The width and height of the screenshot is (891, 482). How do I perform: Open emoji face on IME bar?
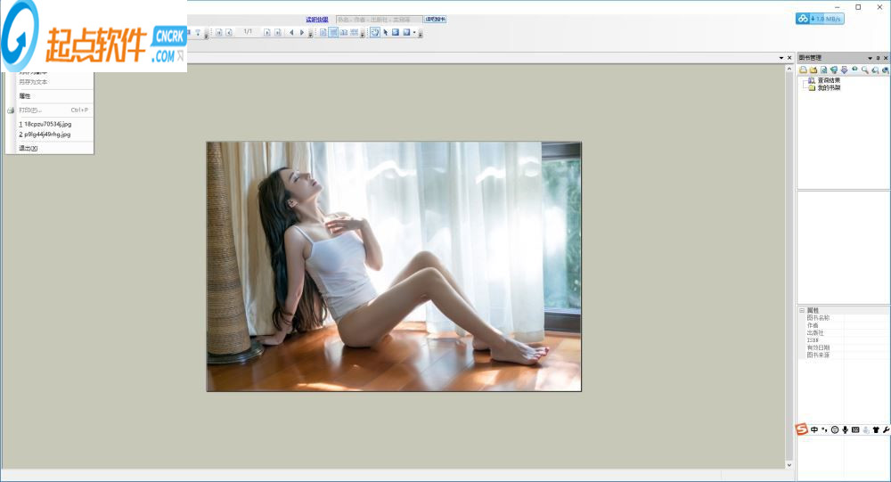point(835,429)
